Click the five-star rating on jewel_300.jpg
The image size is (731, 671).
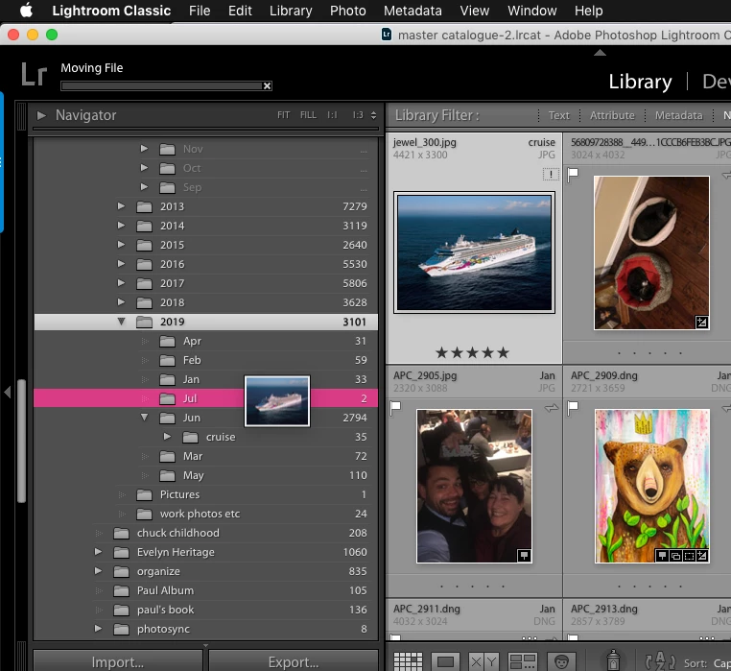472,352
